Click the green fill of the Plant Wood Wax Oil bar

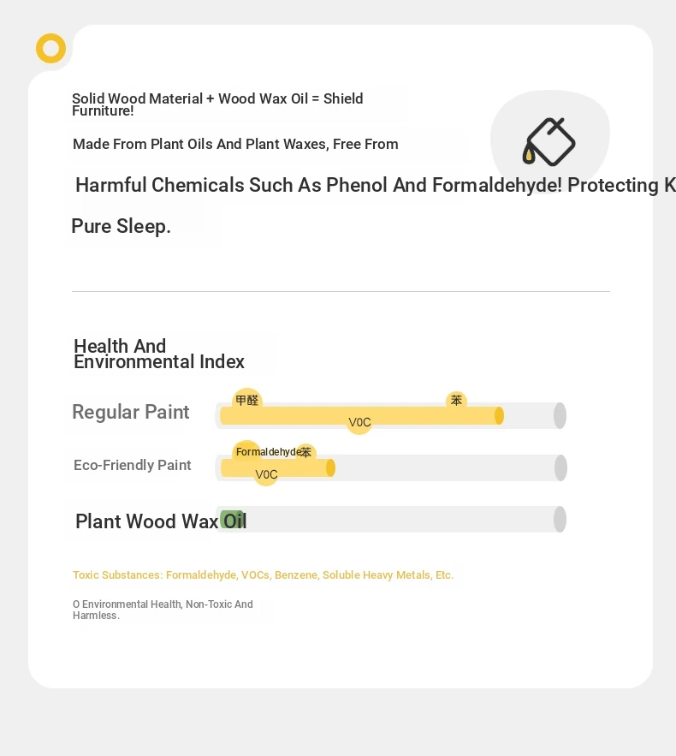[232, 520]
